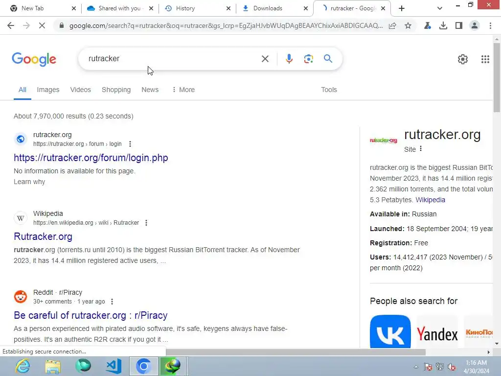Click the Yandex suggestion thumbnail

(437, 331)
